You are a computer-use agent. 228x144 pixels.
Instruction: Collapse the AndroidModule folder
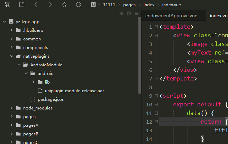(x=19, y=65)
